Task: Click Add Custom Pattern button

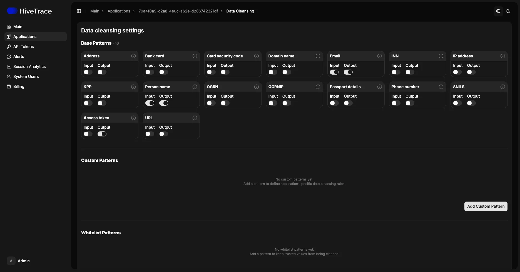Action: click(x=486, y=206)
